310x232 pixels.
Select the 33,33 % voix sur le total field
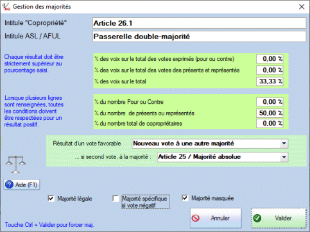pos(270,81)
